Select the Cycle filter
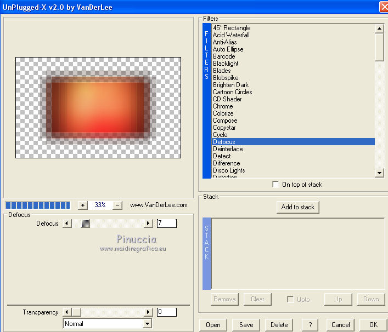The height and width of the screenshot is (332, 388). pos(293,135)
